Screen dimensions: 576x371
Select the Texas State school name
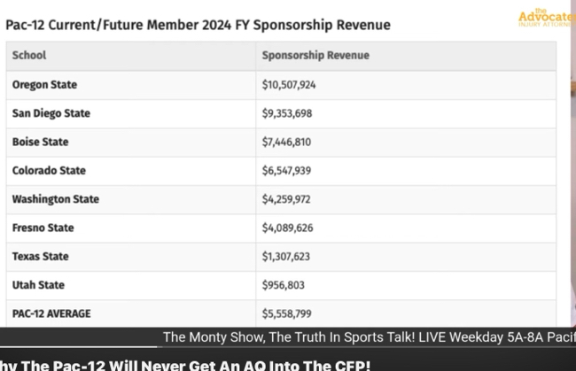pyautogui.click(x=41, y=256)
